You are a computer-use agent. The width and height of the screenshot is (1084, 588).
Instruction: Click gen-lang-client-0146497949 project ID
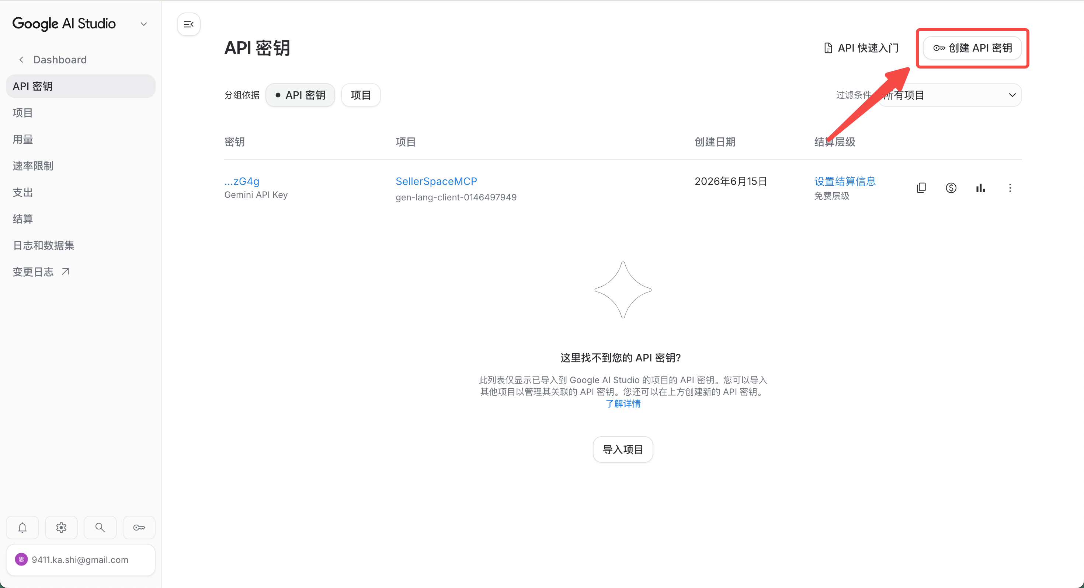[x=456, y=197]
